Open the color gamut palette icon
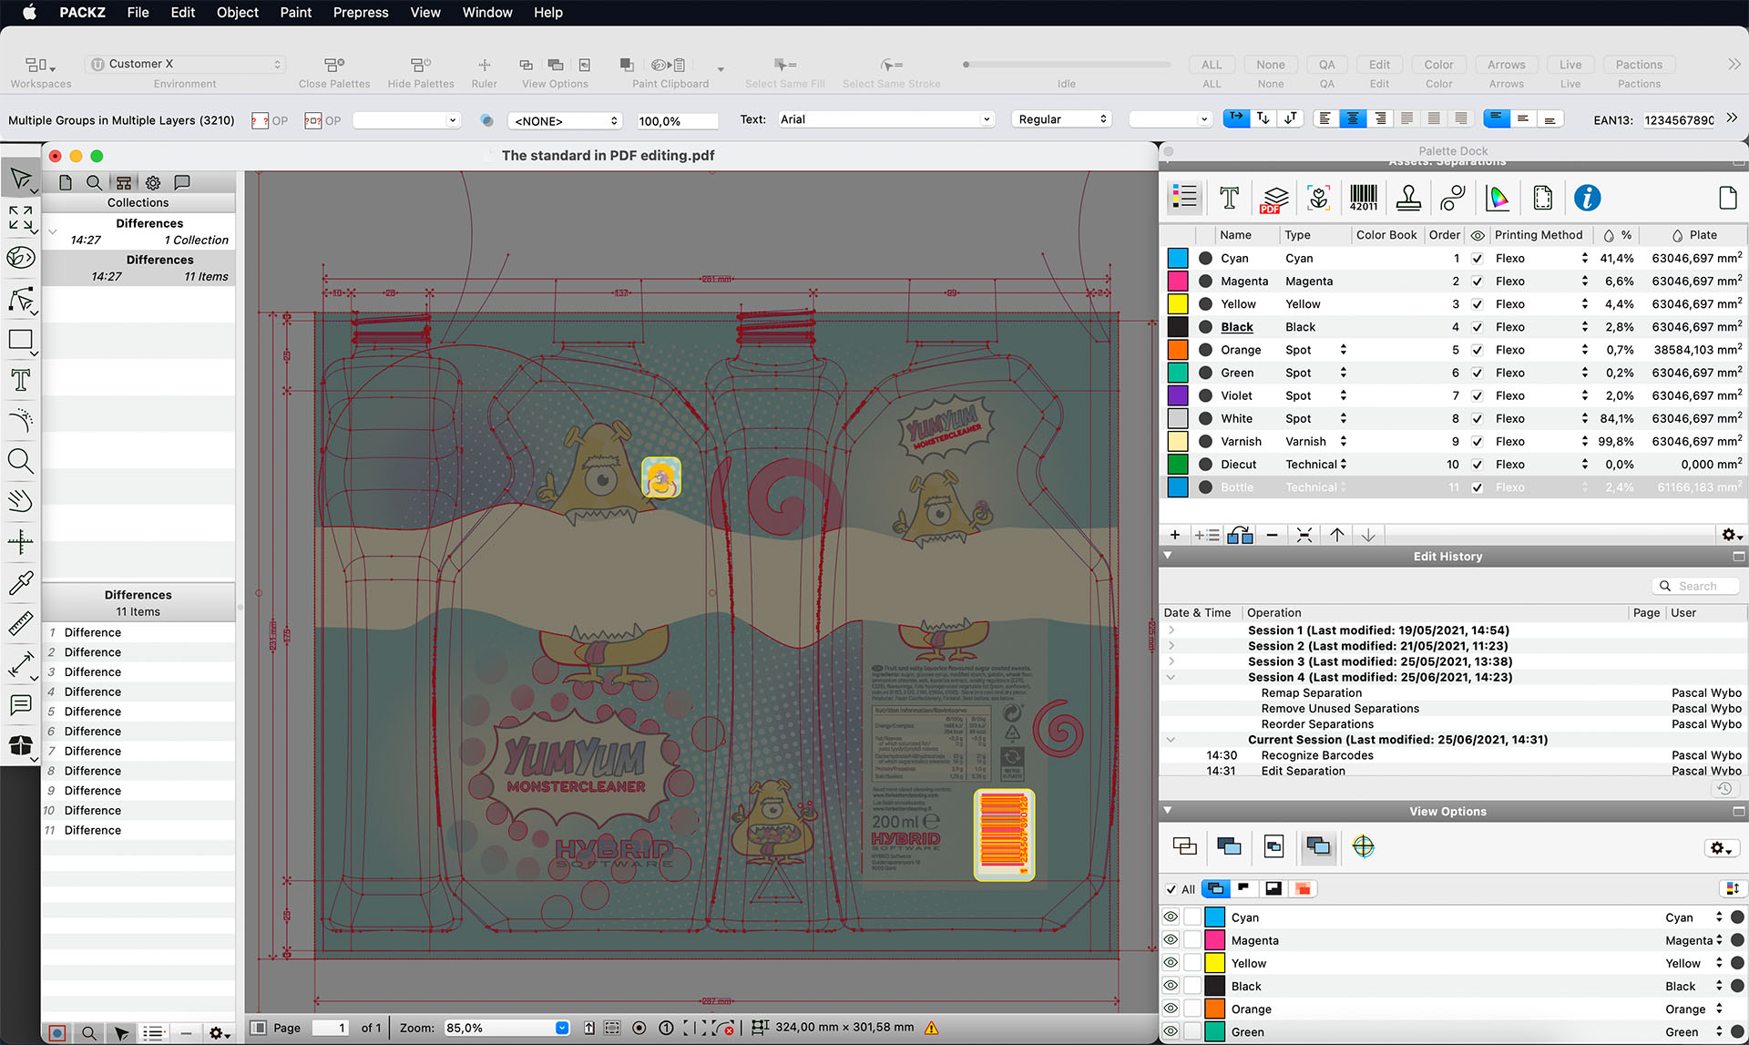Screen dimensions: 1749x1045 coord(1498,198)
